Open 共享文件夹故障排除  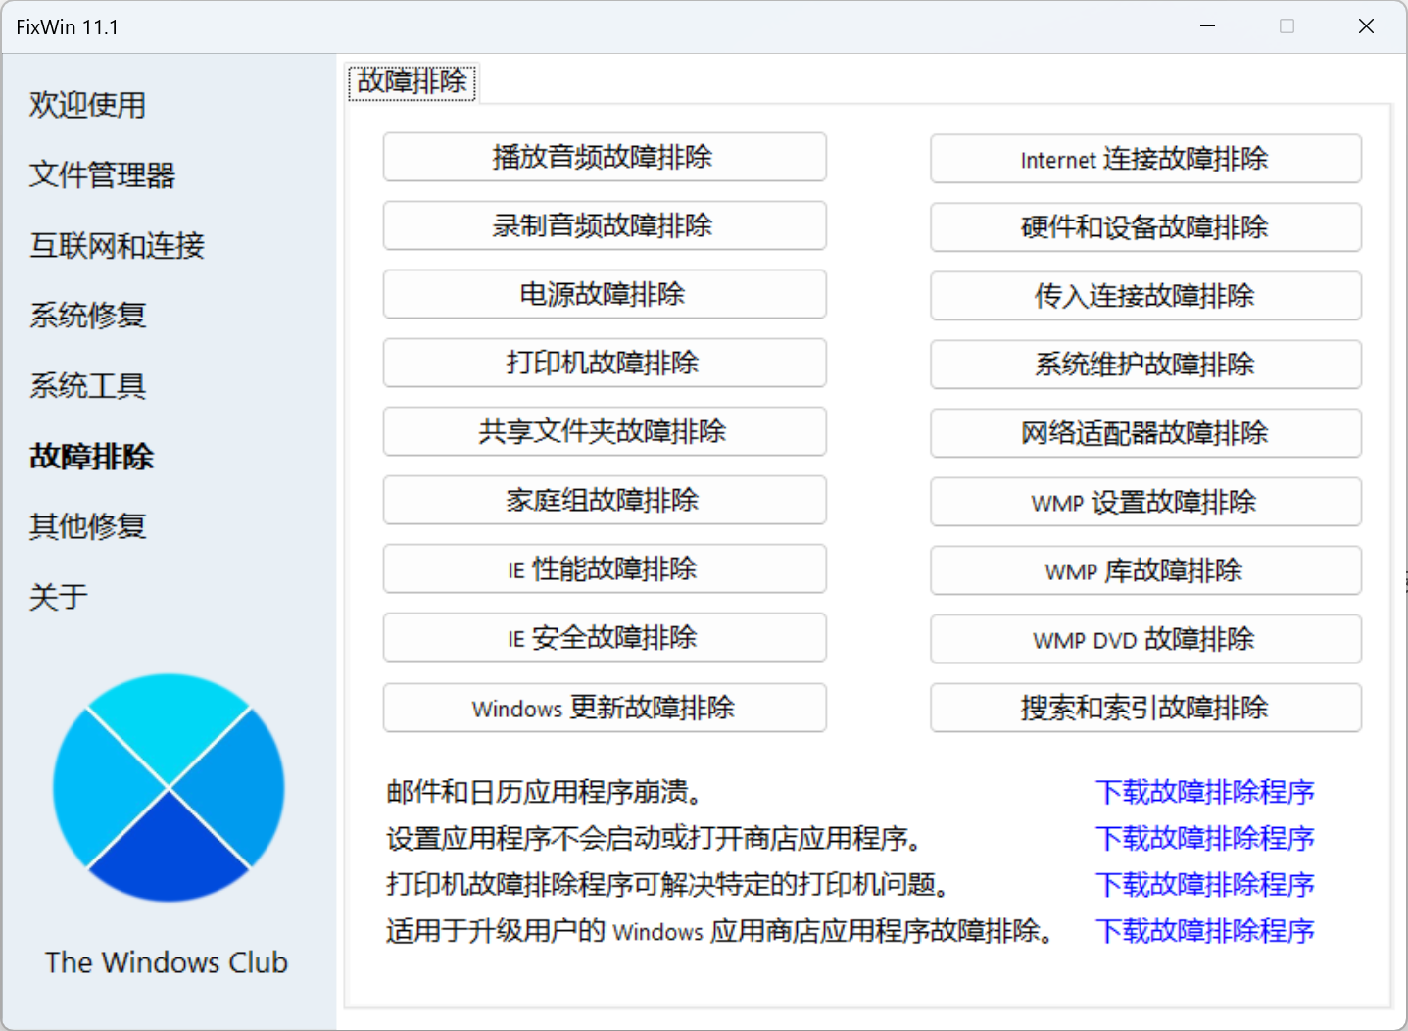click(604, 431)
